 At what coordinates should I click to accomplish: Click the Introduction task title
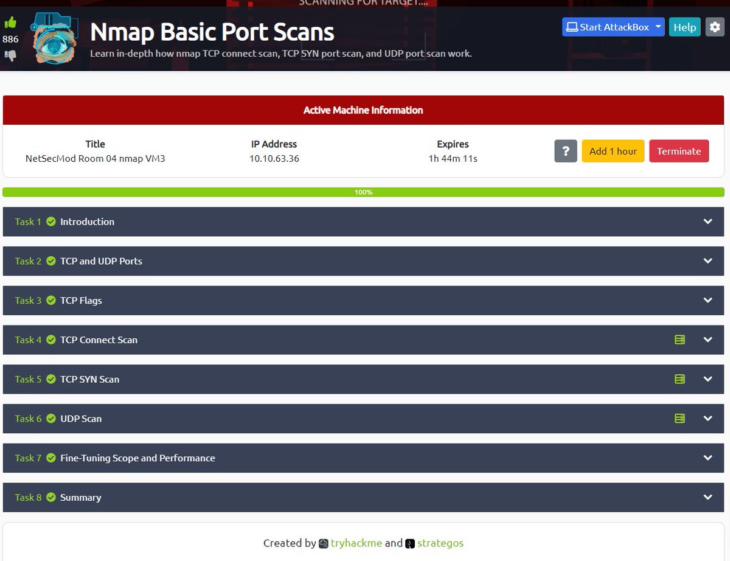[87, 221]
